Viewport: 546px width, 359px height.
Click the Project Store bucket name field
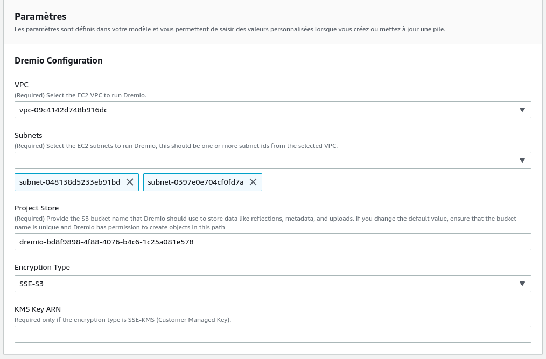click(272, 242)
